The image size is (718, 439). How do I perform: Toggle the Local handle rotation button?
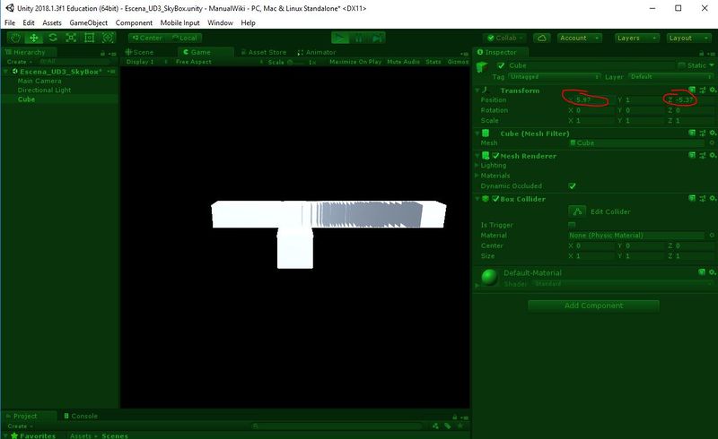(185, 38)
